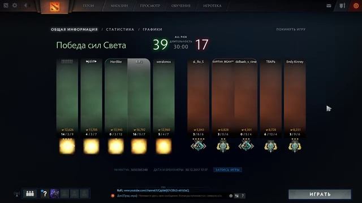362x203 pixels.
Task: Click the dolbaeb_v_time rank medal
Action: point(246,145)
